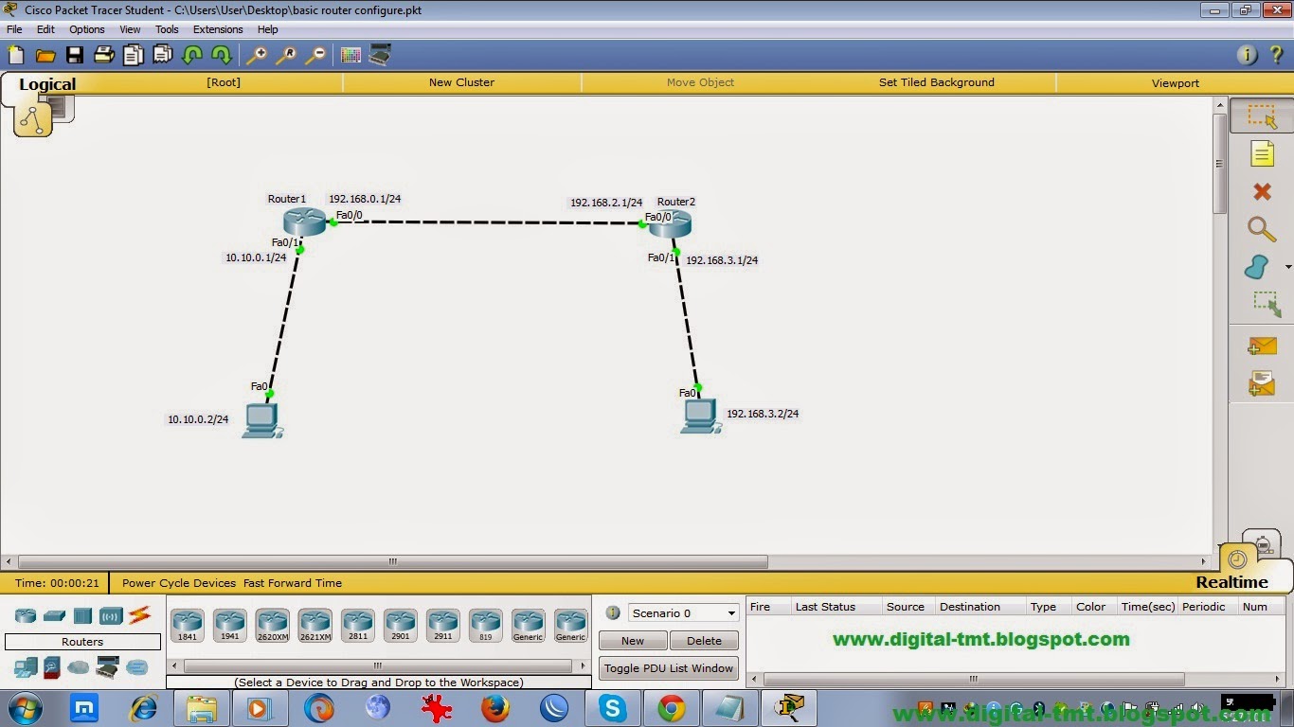The width and height of the screenshot is (1294, 727).
Task: Open the Scenario 0 dropdown
Action: coord(683,613)
